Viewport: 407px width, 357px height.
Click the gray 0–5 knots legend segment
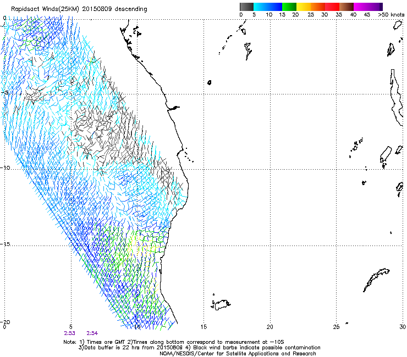point(246,7)
